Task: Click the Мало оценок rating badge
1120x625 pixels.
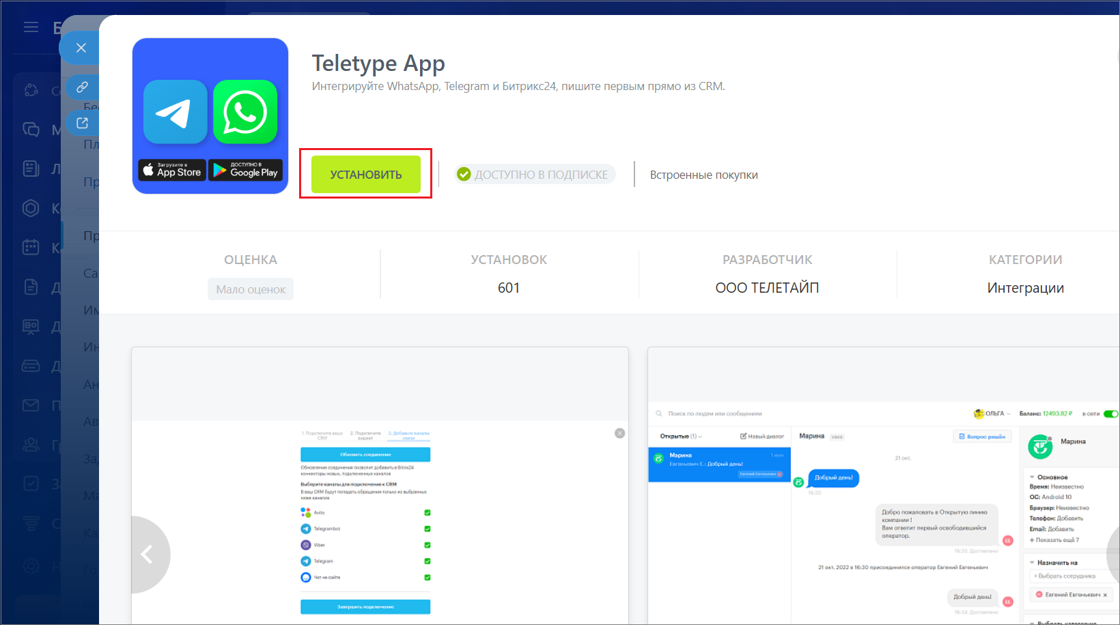Action: pyautogui.click(x=251, y=289)
